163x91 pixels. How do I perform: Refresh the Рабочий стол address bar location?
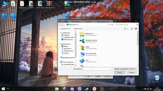tap(112, 25)
